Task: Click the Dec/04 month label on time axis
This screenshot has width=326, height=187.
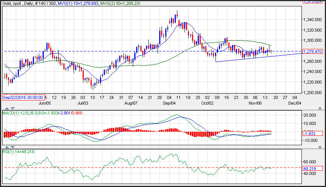Action: [x=295, y=103]
